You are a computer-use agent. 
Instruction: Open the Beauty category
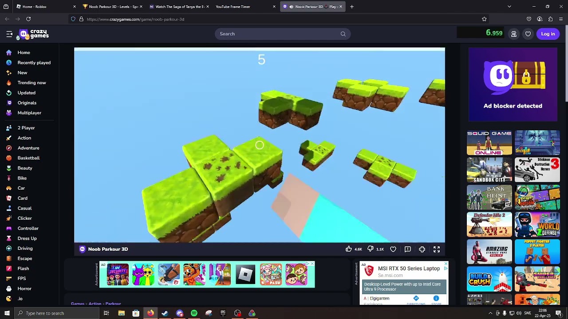click(25, 168)
